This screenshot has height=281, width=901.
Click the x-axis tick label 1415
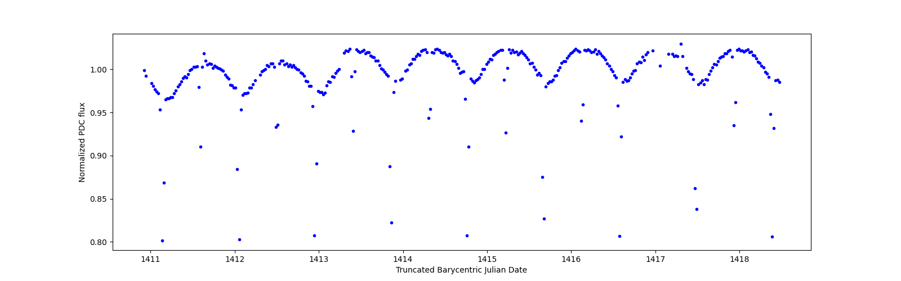[487, 260]
